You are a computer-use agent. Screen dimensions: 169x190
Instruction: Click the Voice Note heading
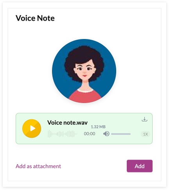pos(35,18)
